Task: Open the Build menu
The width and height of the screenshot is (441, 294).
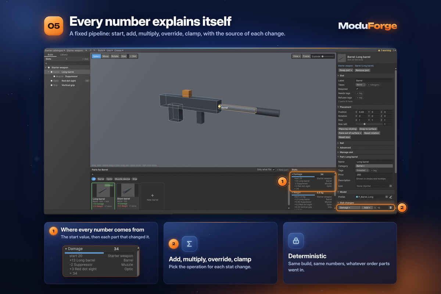Action: tap(101, 50)
